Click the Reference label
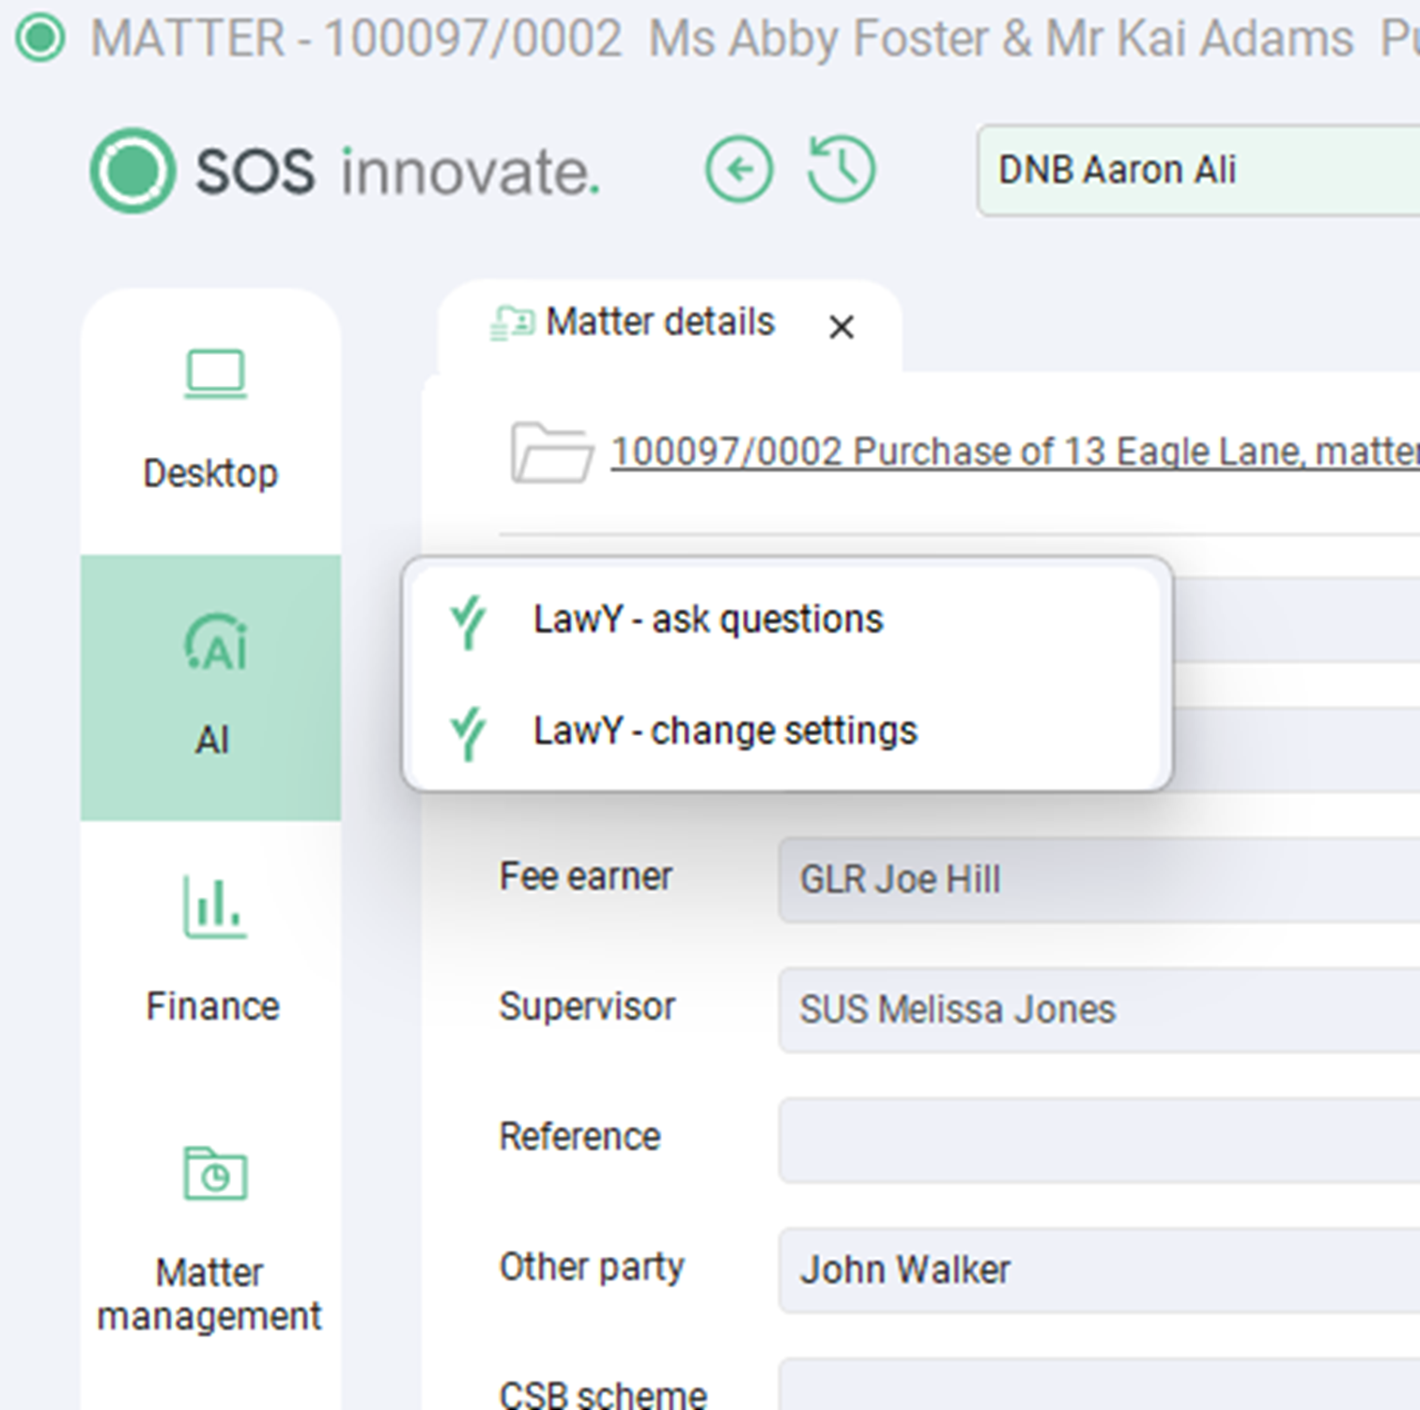1420x1410 pixels. [579, 1137]
